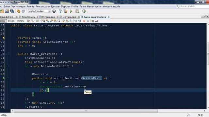Click the vertical scrollbar down arrow

(x=208, y=108)
